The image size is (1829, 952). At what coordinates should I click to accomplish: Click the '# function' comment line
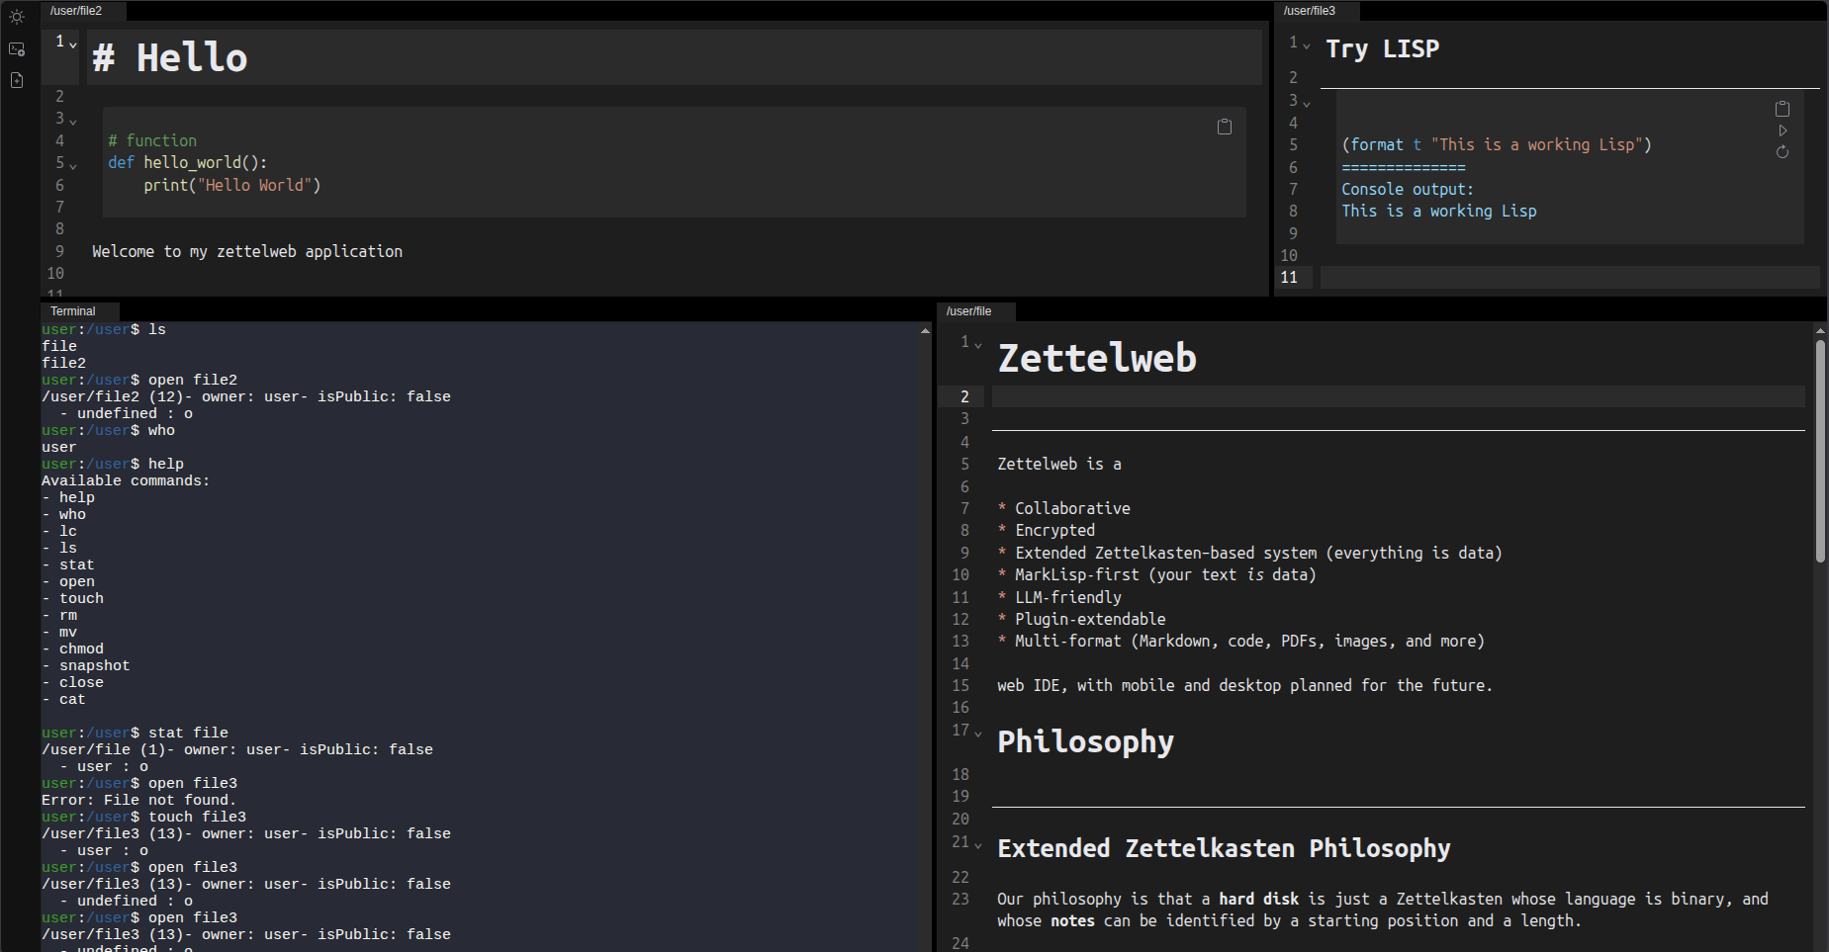152,141
